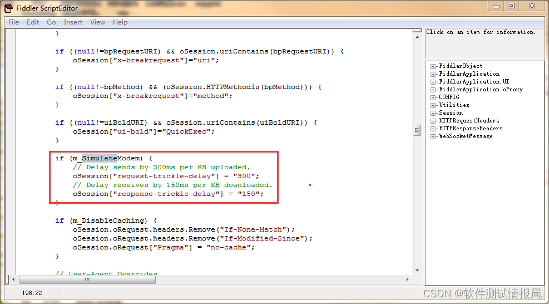Click the "response-trickle-delay" string
The width and height of the screenshot is (549, 304).
(x=166, y=194)
